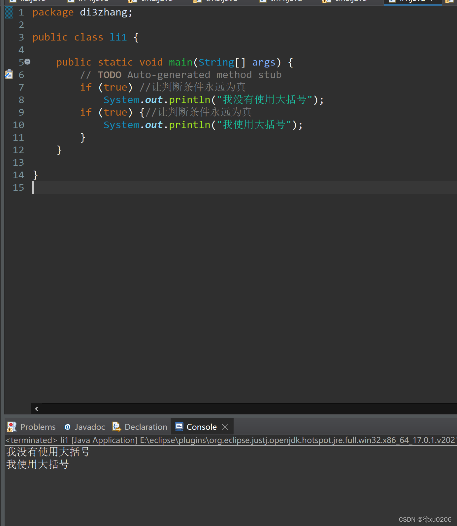Click the '<terminated> li1 [Java Application]' console label
The width and height of the screenshot is (457, 526).
(71, 440)
